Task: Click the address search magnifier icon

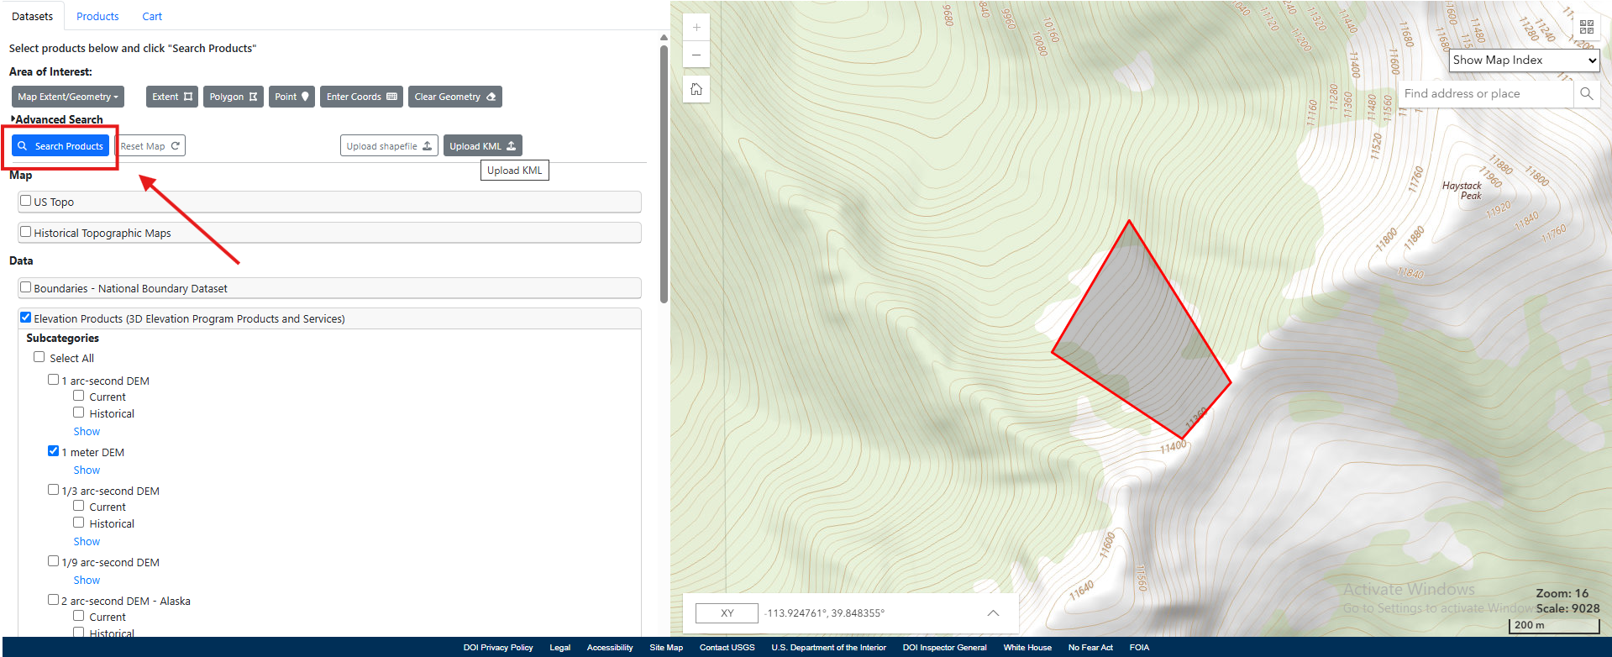Action: click(1586, 94)
